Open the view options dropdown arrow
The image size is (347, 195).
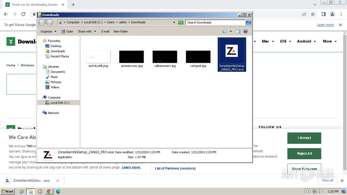pyautogui.click(x=231, y=31)
